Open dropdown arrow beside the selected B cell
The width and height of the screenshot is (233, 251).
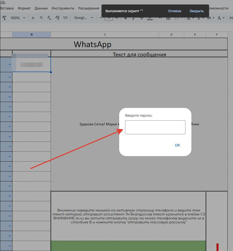point(10,64)
